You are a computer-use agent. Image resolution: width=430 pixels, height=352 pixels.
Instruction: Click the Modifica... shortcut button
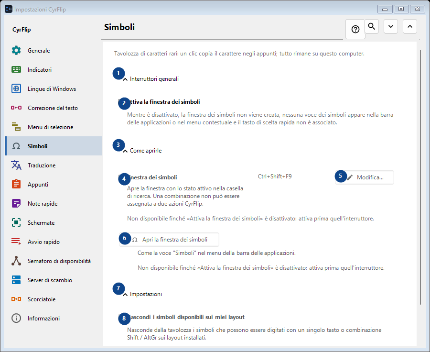[x=365, y=177]
